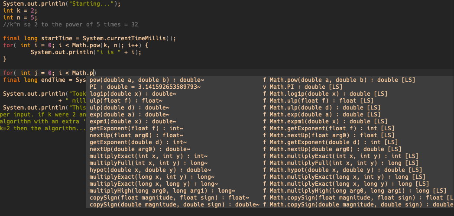Click the 'f' function icon beside Math.pow
This screenshot has width=454, height=216.
pyautogui.click(x=265, y=80)
